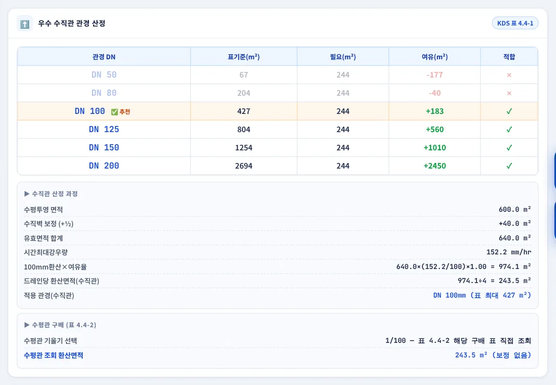Click the 1254 table-standard value
556x385 pixels.
pyautogui.click(x=243, y=148)
